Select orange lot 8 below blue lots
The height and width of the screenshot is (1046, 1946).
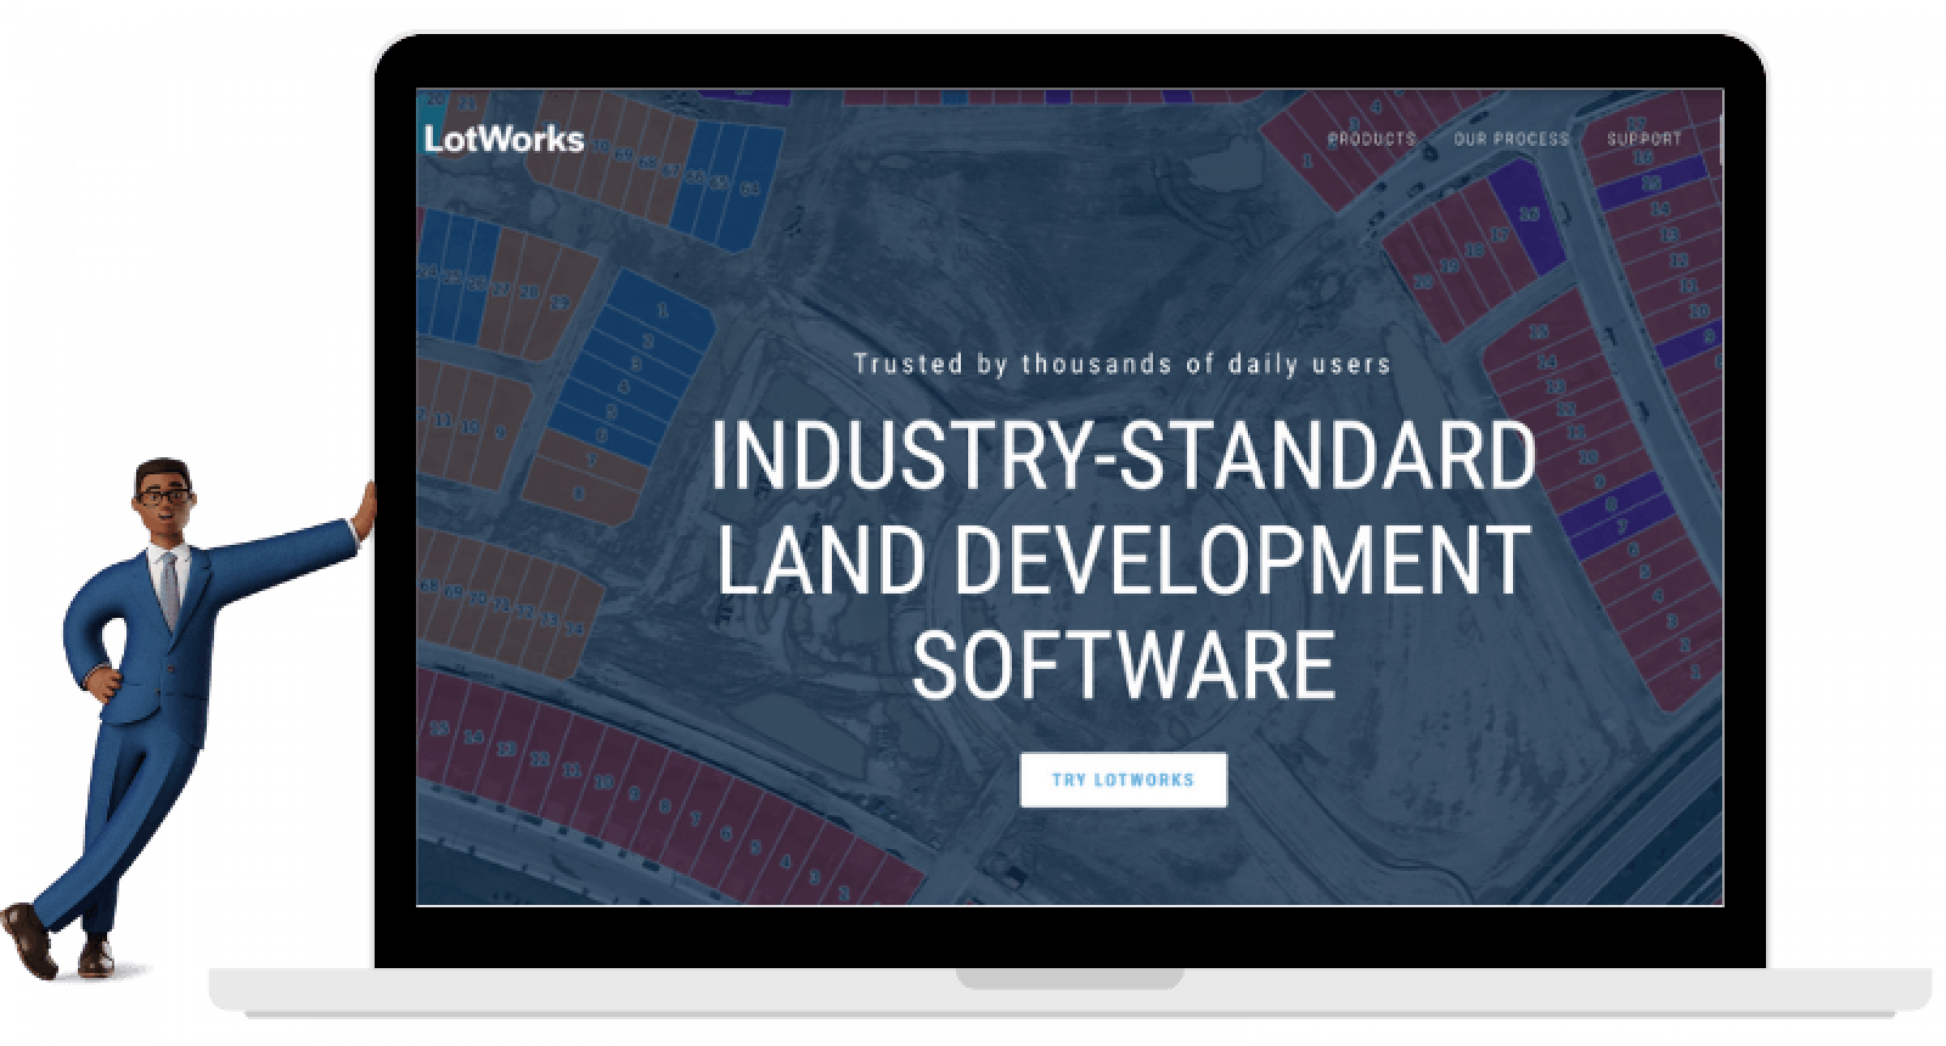[578, 492]
